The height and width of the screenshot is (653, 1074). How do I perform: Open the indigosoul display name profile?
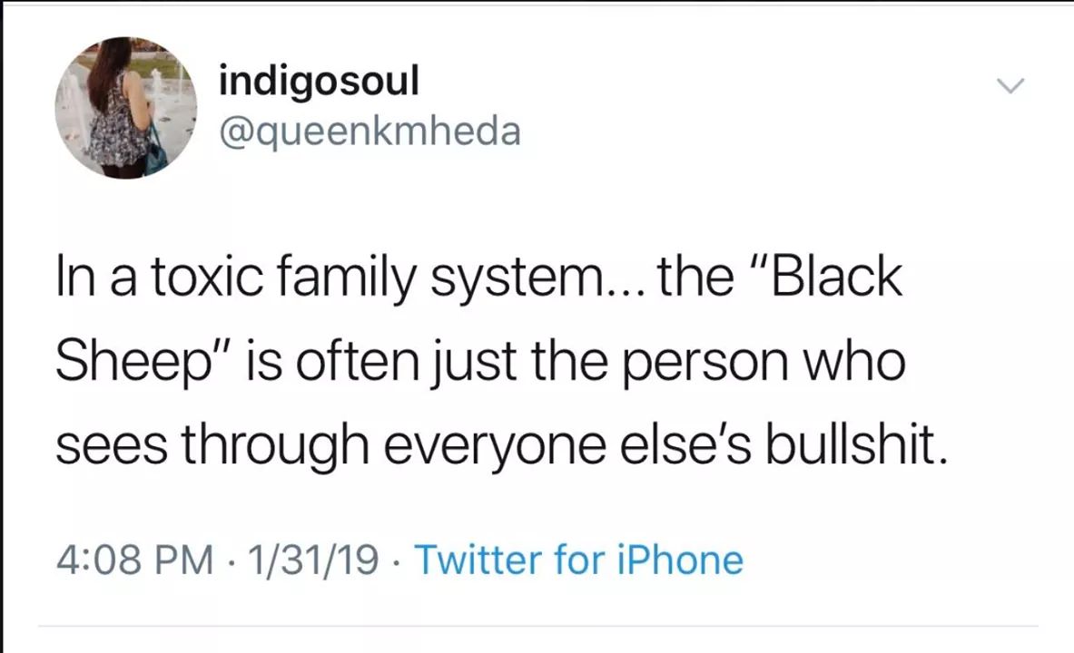[320, 82]
